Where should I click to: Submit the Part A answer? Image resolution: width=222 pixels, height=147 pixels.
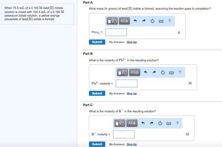(x=97, y=42)
